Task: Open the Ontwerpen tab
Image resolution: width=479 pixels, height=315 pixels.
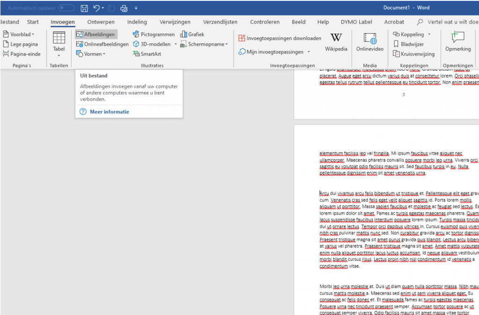Action: 101,22
